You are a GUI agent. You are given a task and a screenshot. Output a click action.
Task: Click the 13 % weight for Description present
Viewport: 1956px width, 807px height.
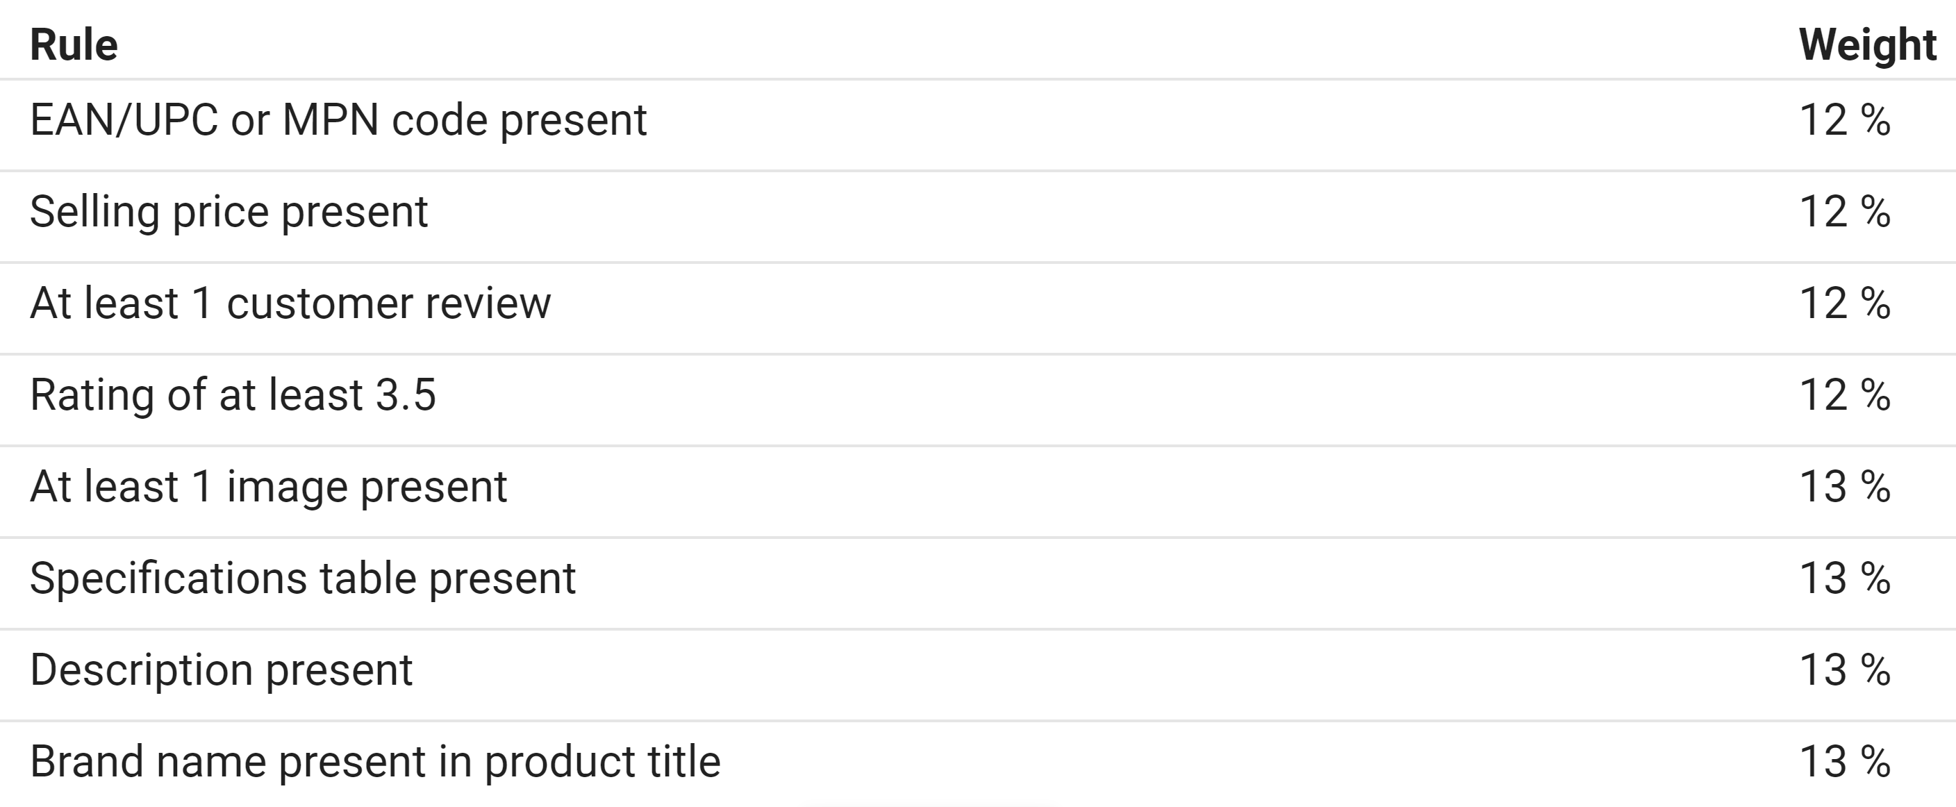click(1844, 670)
